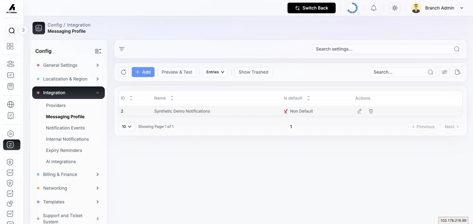
Task: Click the Show Trashed button
Action: (253, 72)
